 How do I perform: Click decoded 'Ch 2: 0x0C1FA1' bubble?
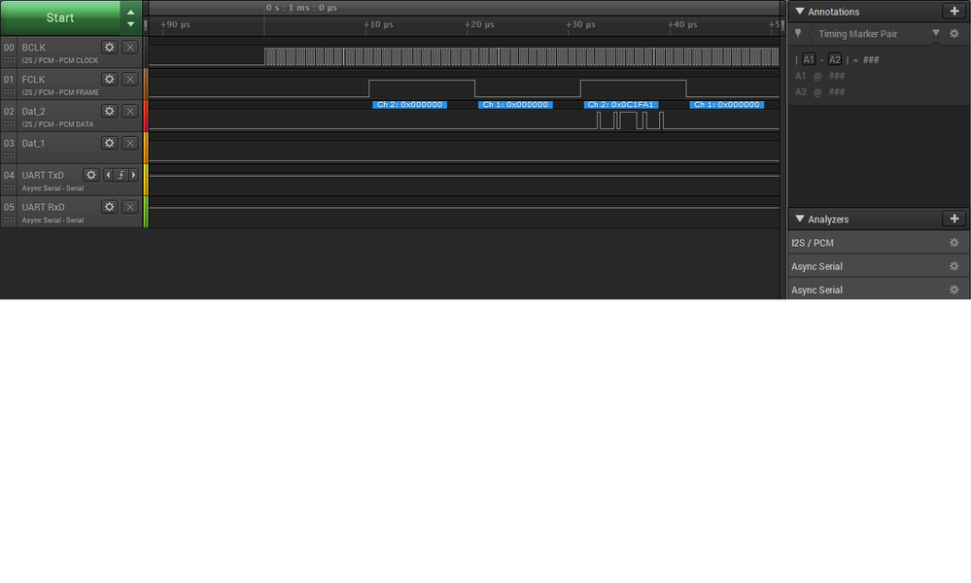[620, 105]
